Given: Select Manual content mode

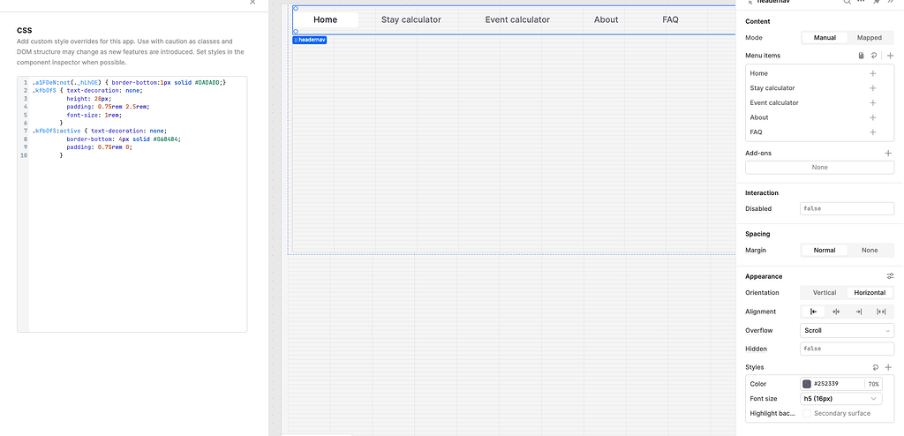Looking at the screenshot, I should [x=825, y=37].
